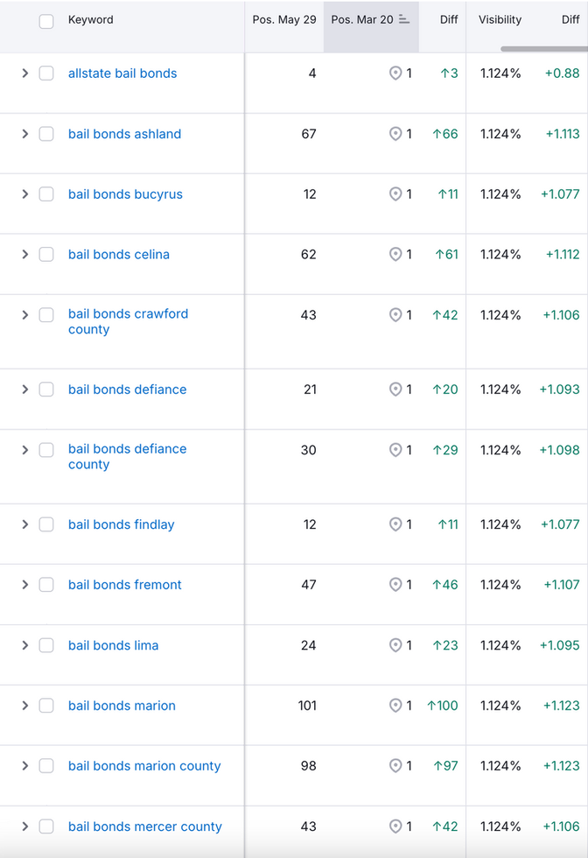The image size is (588, 858).
Task: Click the Keyword column header
Action: point(90,19)
